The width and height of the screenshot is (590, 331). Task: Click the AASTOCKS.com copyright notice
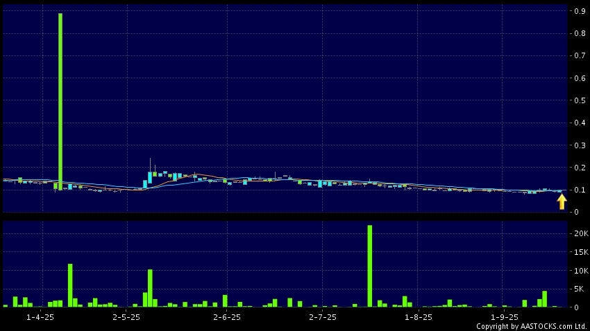coord(531,326)
